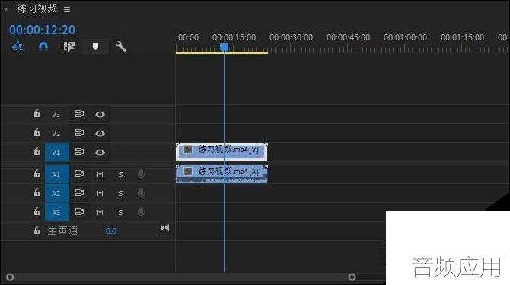
Task: Hide track V2 output eye
Action: coord(100,134)
